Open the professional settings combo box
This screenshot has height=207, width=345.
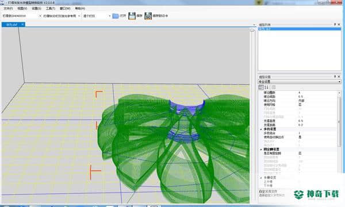tap(300, 82)
